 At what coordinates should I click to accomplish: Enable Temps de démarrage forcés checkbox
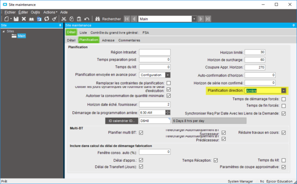click(x=284, y=99)
